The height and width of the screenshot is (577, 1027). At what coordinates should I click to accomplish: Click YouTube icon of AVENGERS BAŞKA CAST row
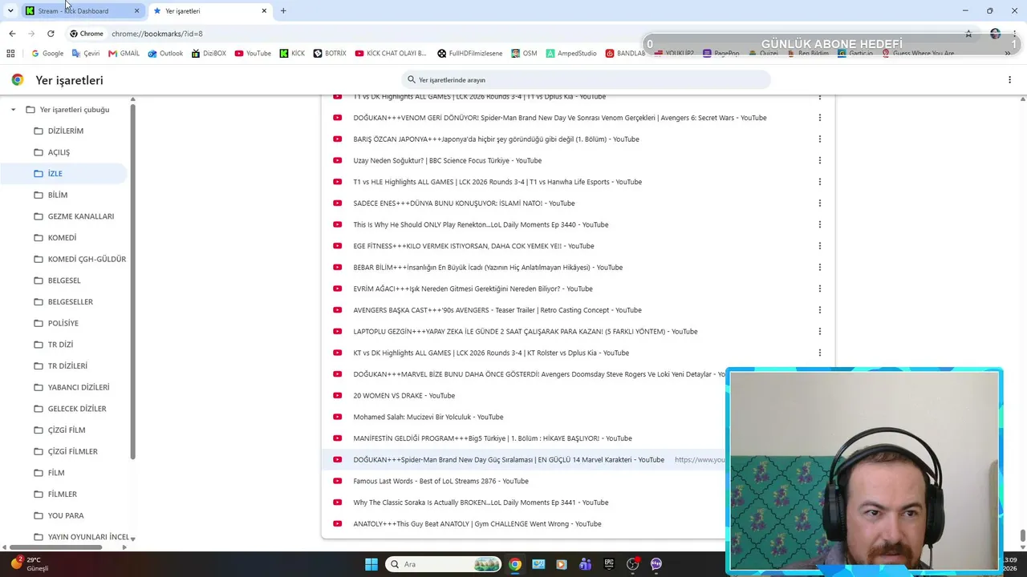pyautogui.click(x=337, y=310)
